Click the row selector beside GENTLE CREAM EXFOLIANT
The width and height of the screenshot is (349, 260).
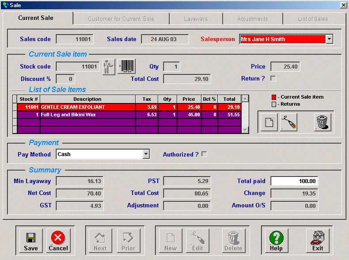[15, 107]
